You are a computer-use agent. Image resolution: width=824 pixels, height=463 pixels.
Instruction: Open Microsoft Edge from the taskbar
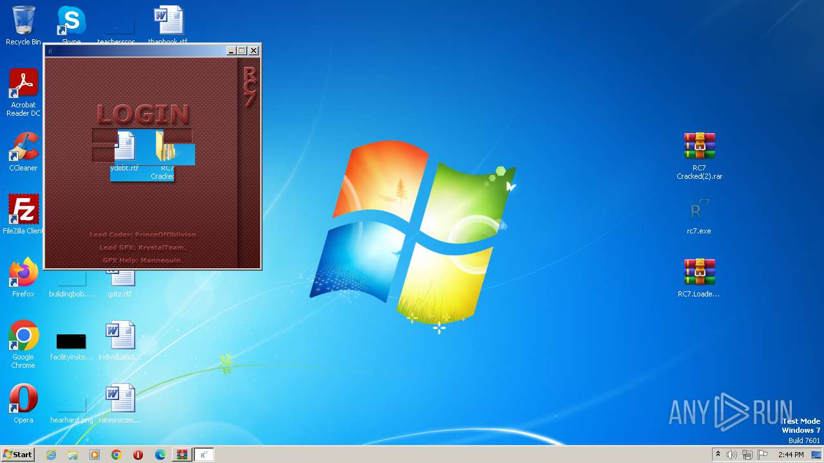coord(160,455)
